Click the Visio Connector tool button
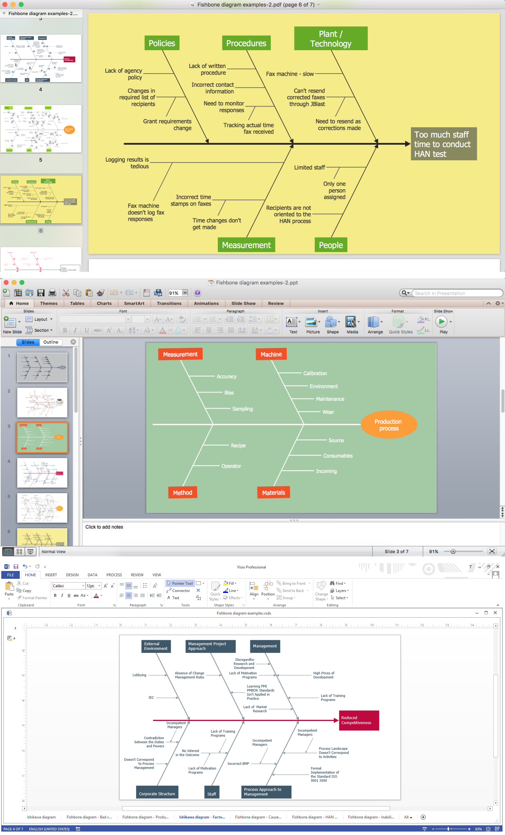 [x=178, y=591]
